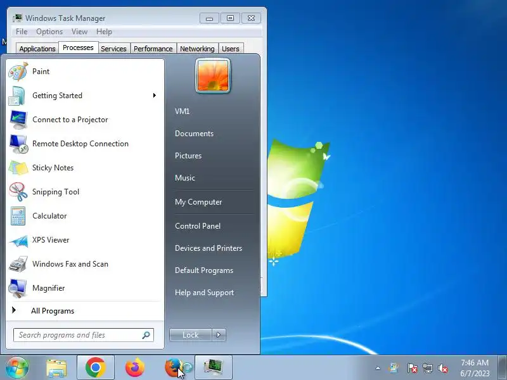Screen dimensions: 507x380
Task: Open the Remote Desktop Connection icon
Action: coord(18,144)
